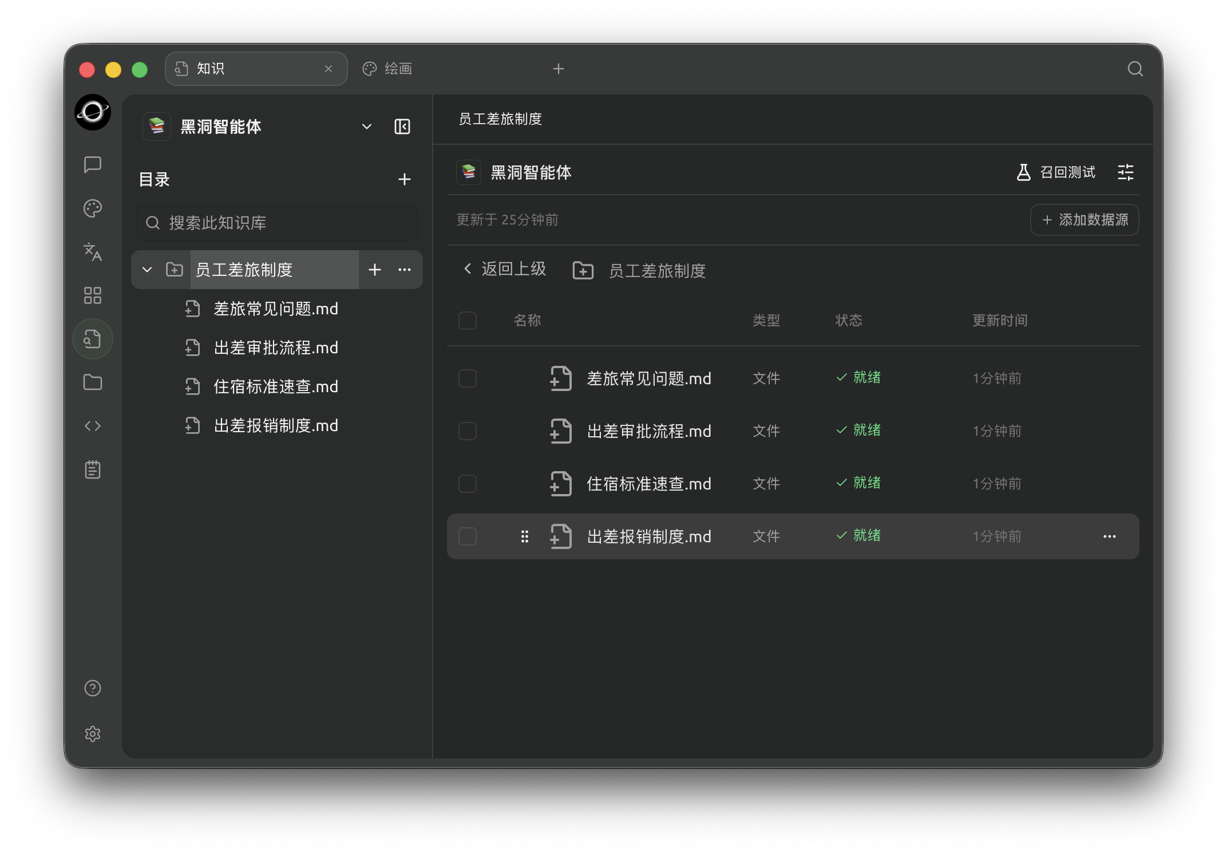
Task: Close the 知识 tab
Action: 328,69
